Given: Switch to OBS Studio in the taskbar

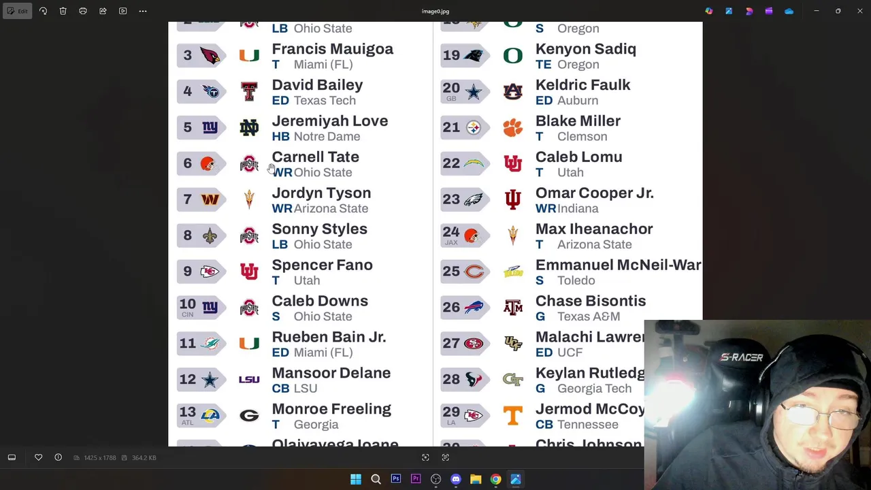Looking at the screenshot, I should [x=435, y=479].
